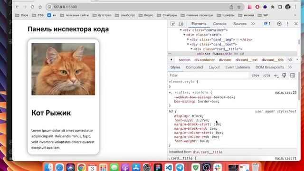Launch Safari from the dock
The height and width of the screenshot is (171, 304).
pos(59,167)
